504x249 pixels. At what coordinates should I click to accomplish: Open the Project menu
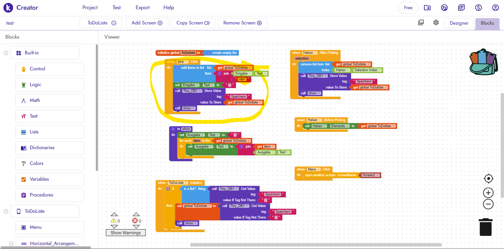(90, 8)
